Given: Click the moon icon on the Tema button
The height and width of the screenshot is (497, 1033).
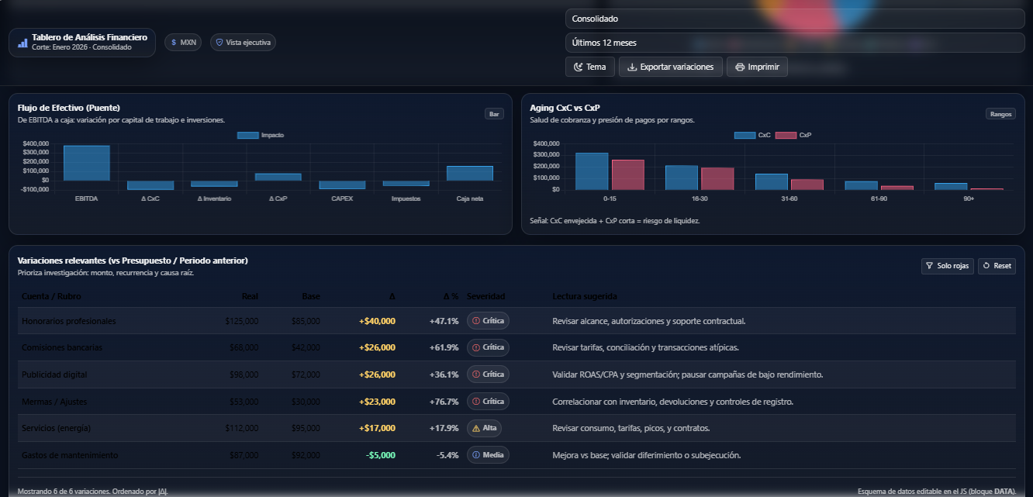Looking at the screenshot, I should coord(579,67).
